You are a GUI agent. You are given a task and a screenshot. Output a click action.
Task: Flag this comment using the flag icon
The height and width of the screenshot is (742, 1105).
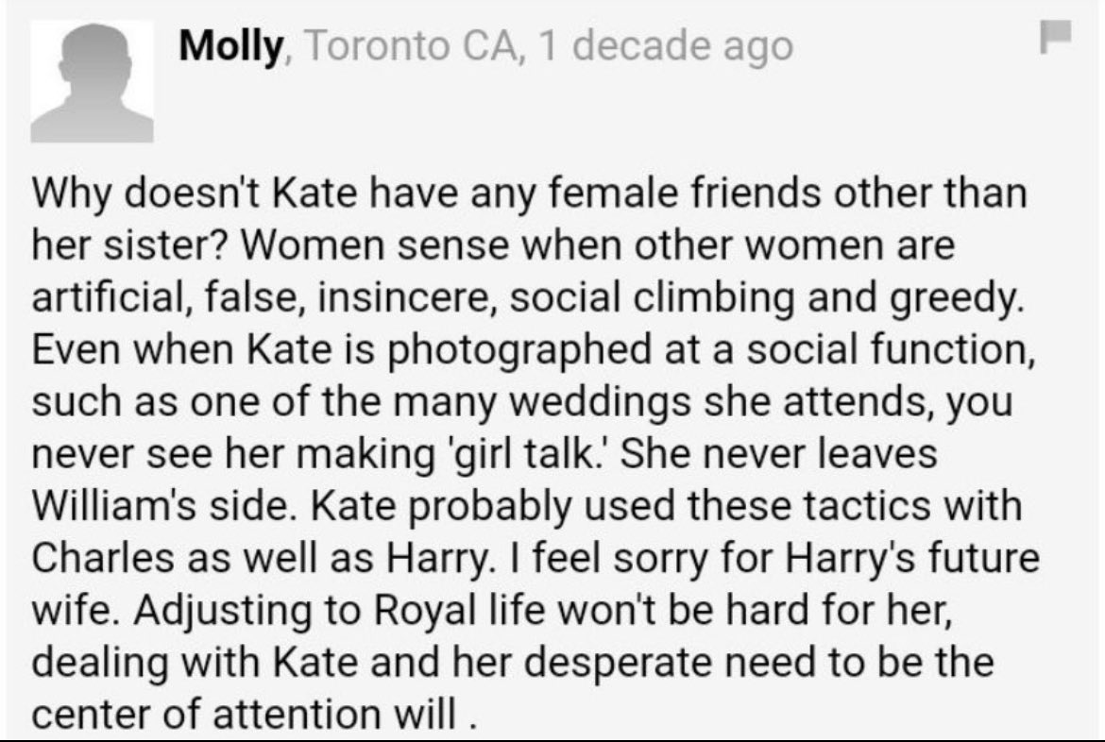click(x=1055, y=37)
